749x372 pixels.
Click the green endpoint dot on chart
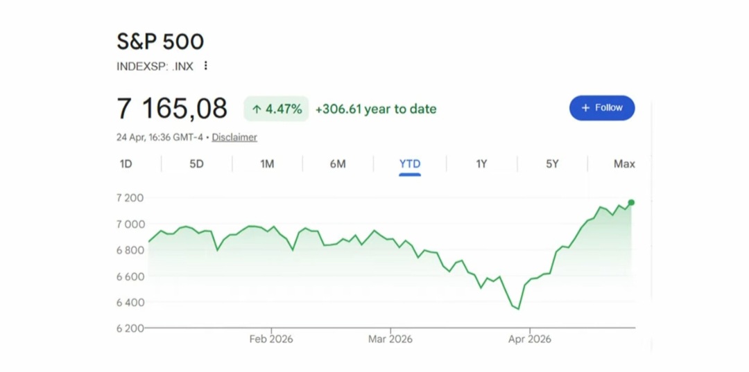pos(631,202)
